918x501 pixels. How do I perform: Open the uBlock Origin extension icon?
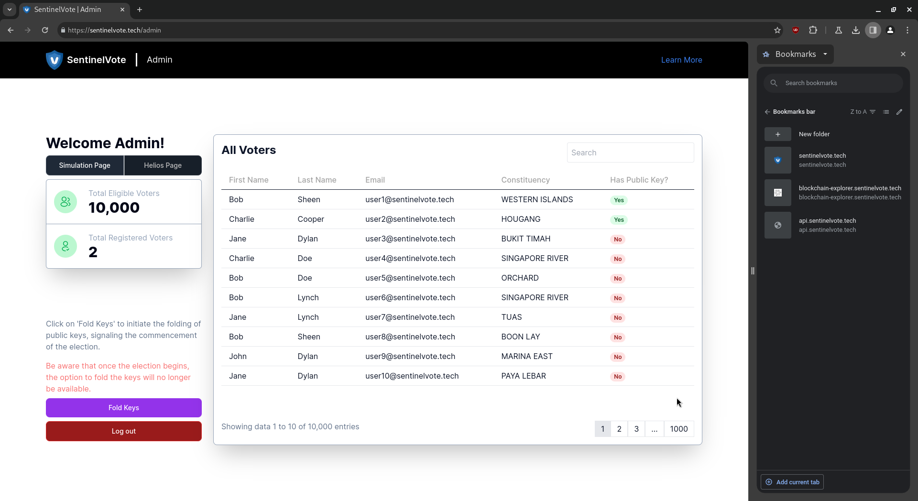796,30
